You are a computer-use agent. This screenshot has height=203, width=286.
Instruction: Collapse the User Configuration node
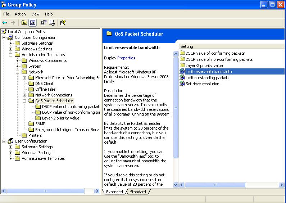click(4, 141)
